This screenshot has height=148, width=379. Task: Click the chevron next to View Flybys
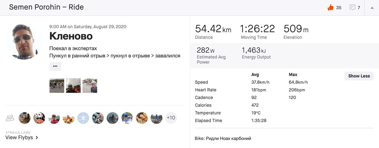pyautogui.click(x=37, y=137)
